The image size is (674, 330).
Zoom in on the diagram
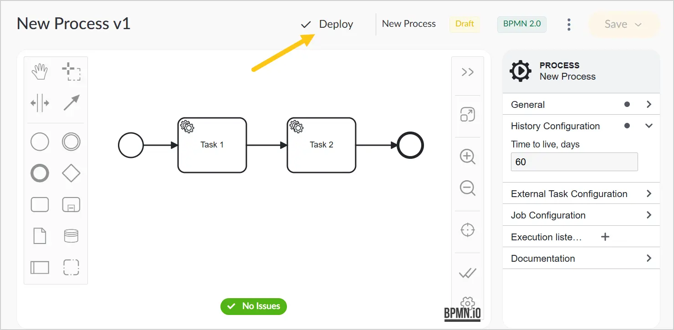[x=468, y=157]
